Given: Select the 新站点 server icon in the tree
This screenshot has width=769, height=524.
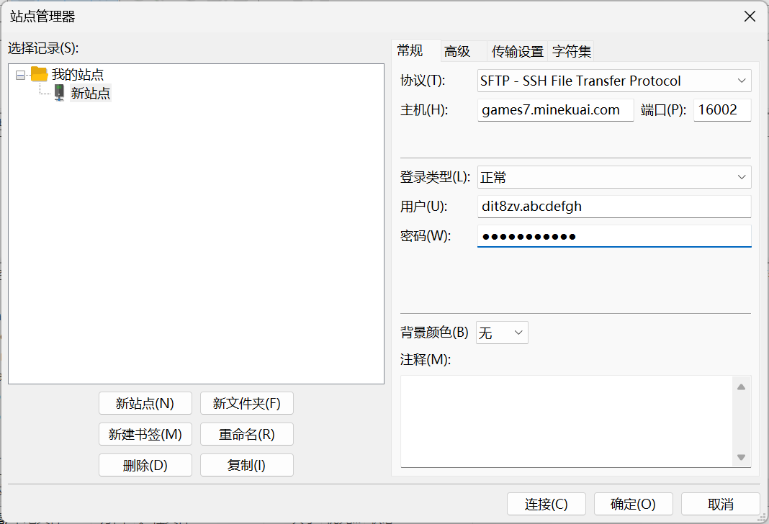Looking at the screenshot, I should click(58, 92).
